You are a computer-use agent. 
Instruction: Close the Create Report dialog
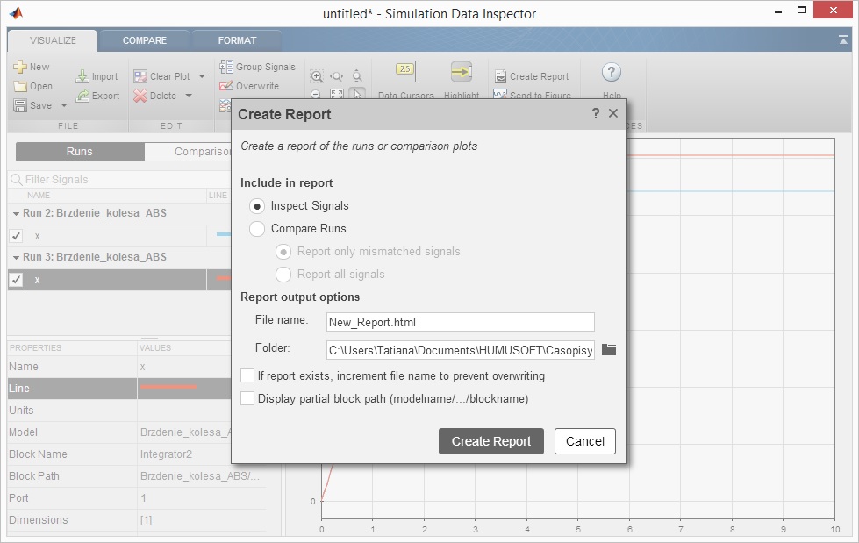[613, 113]
